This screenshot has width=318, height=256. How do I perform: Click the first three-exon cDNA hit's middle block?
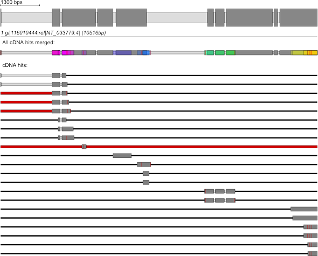(220, 191)
